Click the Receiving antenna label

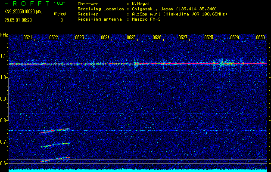pos(100,19)
